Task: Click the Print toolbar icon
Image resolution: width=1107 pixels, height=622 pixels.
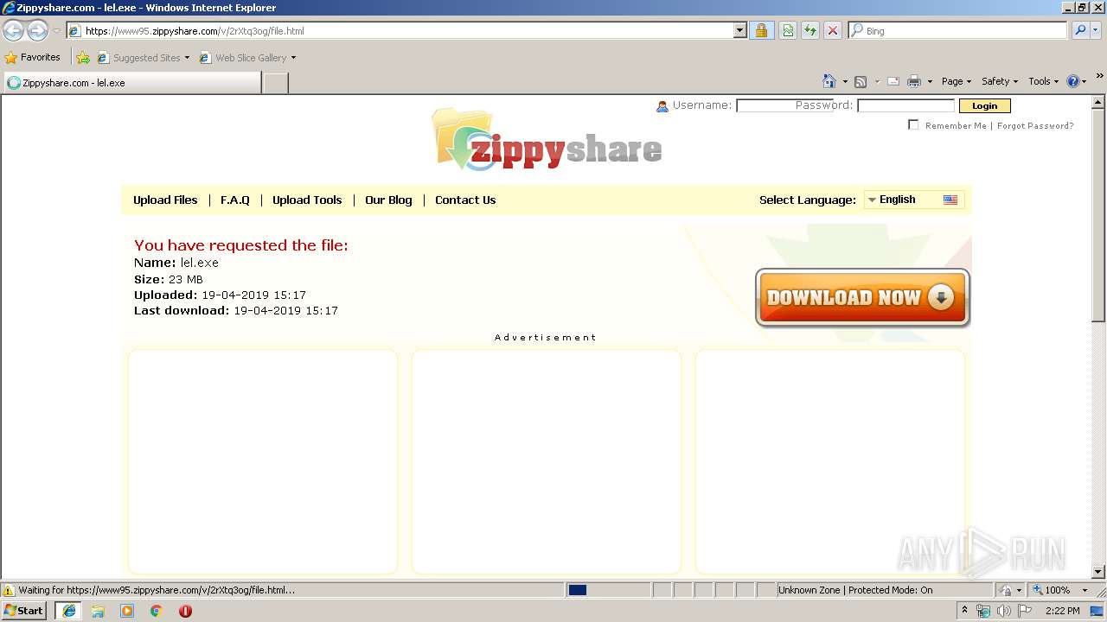Action: click(x=914, y=82)
